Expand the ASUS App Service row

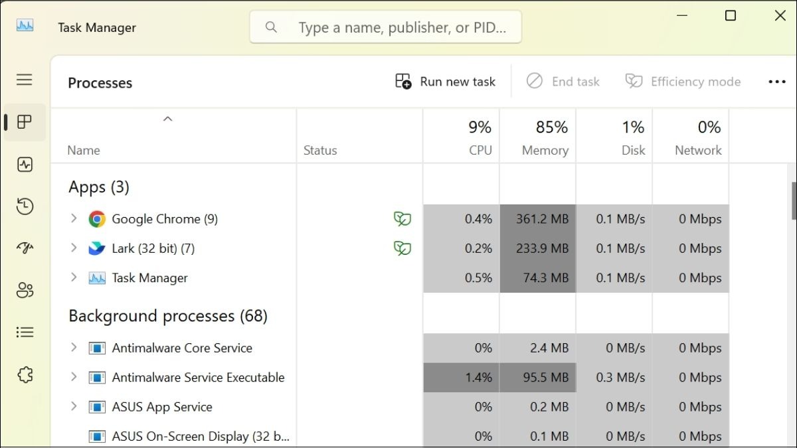[74, 406]
